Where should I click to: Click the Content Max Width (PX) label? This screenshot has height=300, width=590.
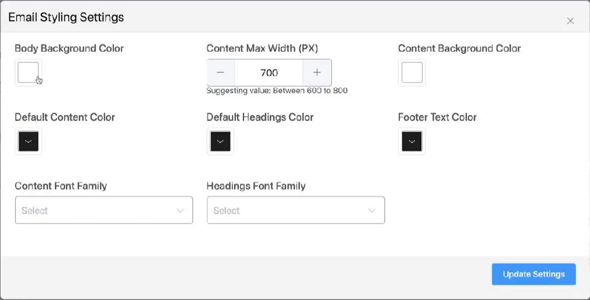pyautogui.click(x=262, y=48)
